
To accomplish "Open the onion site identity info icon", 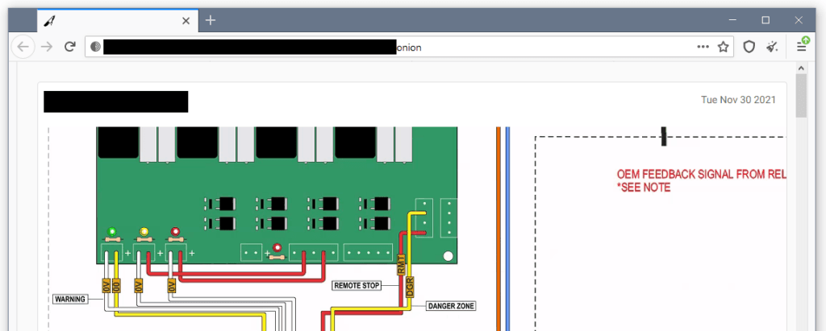I will pyautogui.click(x=95, y=47).
